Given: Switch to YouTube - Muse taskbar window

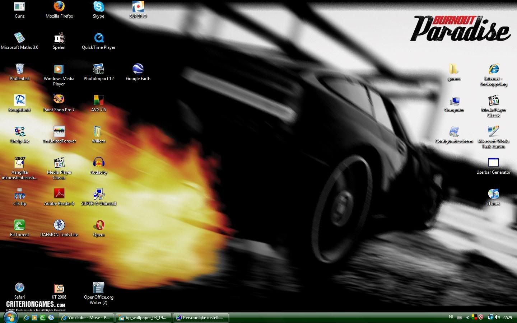Looking at the screenshot, I should coord(86,318).
